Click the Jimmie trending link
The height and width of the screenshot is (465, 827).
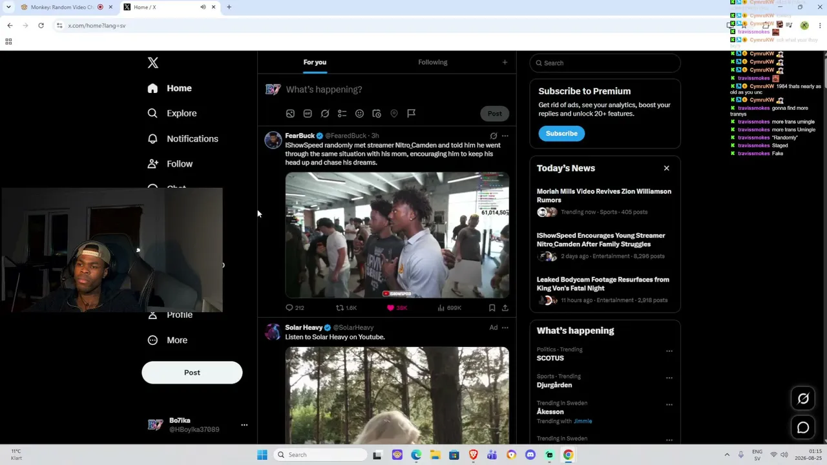click(583, 421)
